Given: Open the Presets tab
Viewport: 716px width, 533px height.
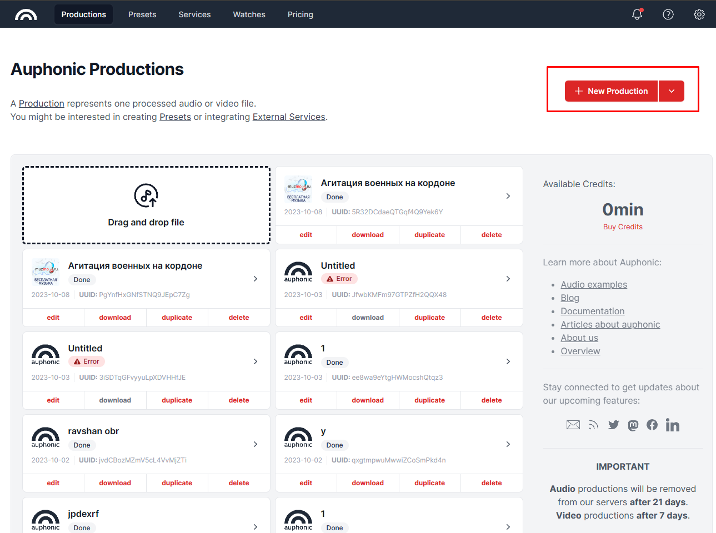Looking at the screenshot, I should pos(142,14).
